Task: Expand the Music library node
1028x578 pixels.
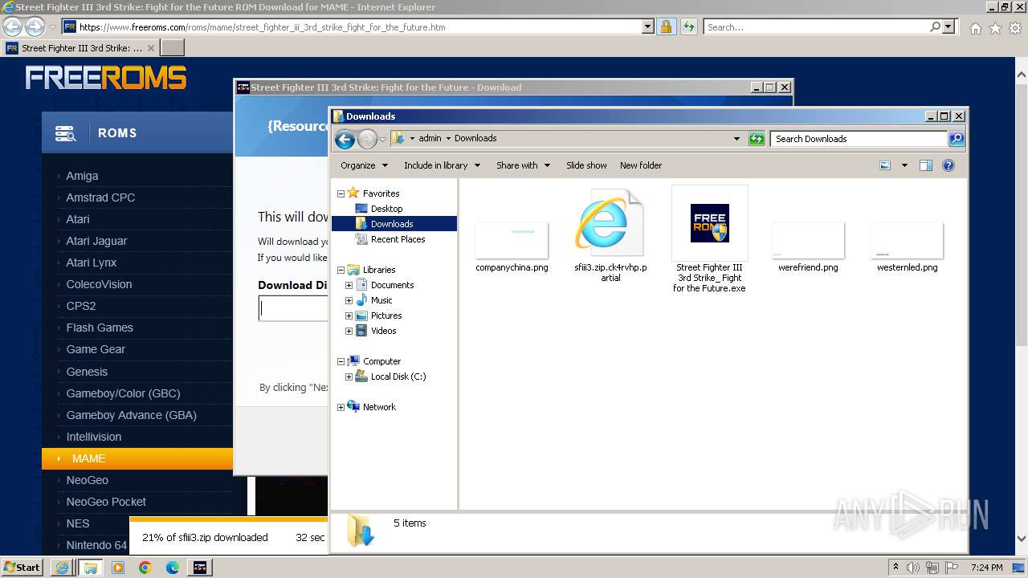Action: click(349, 300)
